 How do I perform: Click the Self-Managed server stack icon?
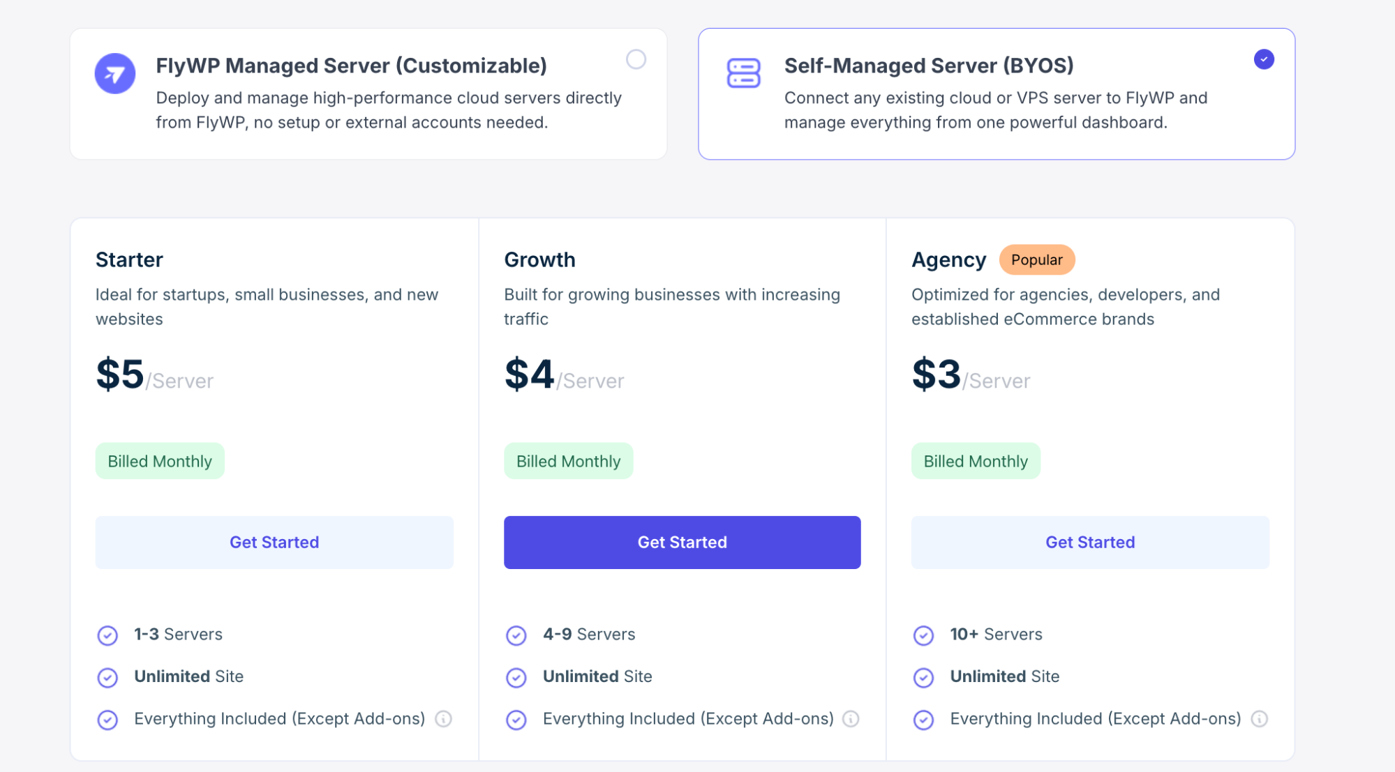point(743,73)
